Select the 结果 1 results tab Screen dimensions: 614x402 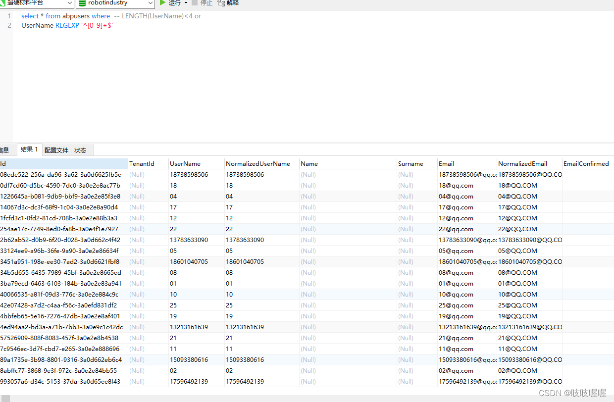click(29, 149)
